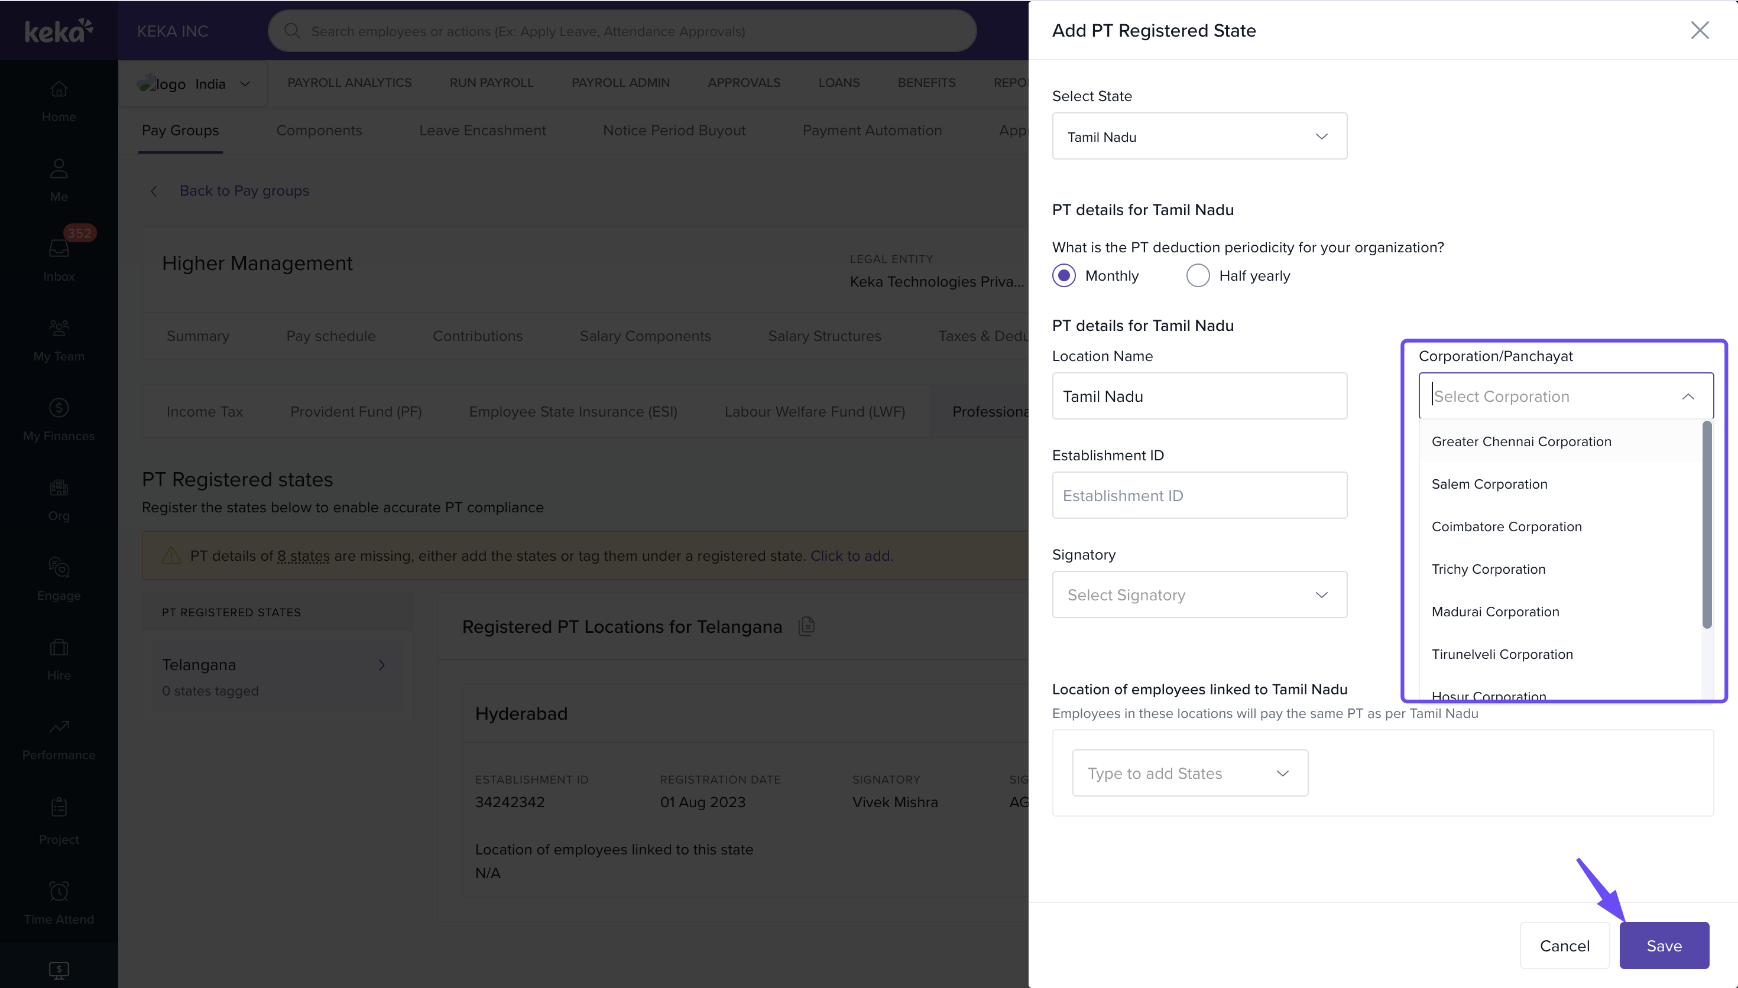Select the Half yearly radio button
The height and width of the screenshot is (988, 1738).
coord(1197,275)
